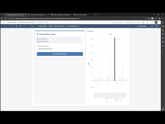165x124 pixels.
Task: Go back with the browser back arrow
Action: pyautogui.click(x=2, y=19)
